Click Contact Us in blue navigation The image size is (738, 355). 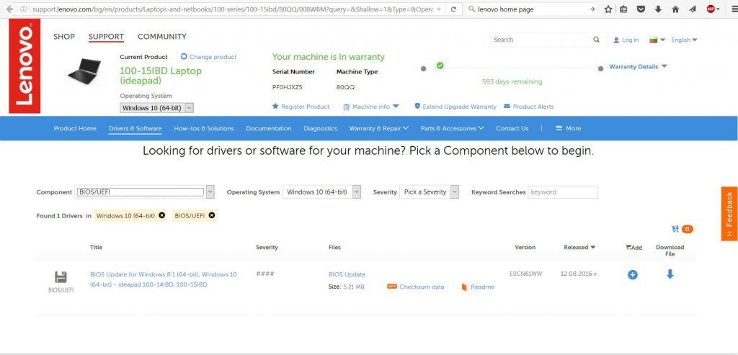click(512, 128)
